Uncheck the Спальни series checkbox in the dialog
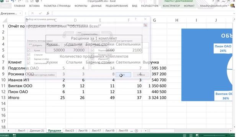 (x=29, y=54)
